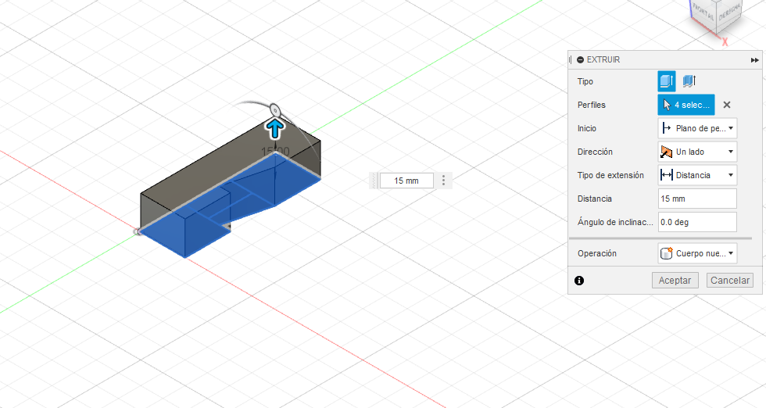Click the ViewCube in the top corner
766x408 pixels.
[717, 16]
